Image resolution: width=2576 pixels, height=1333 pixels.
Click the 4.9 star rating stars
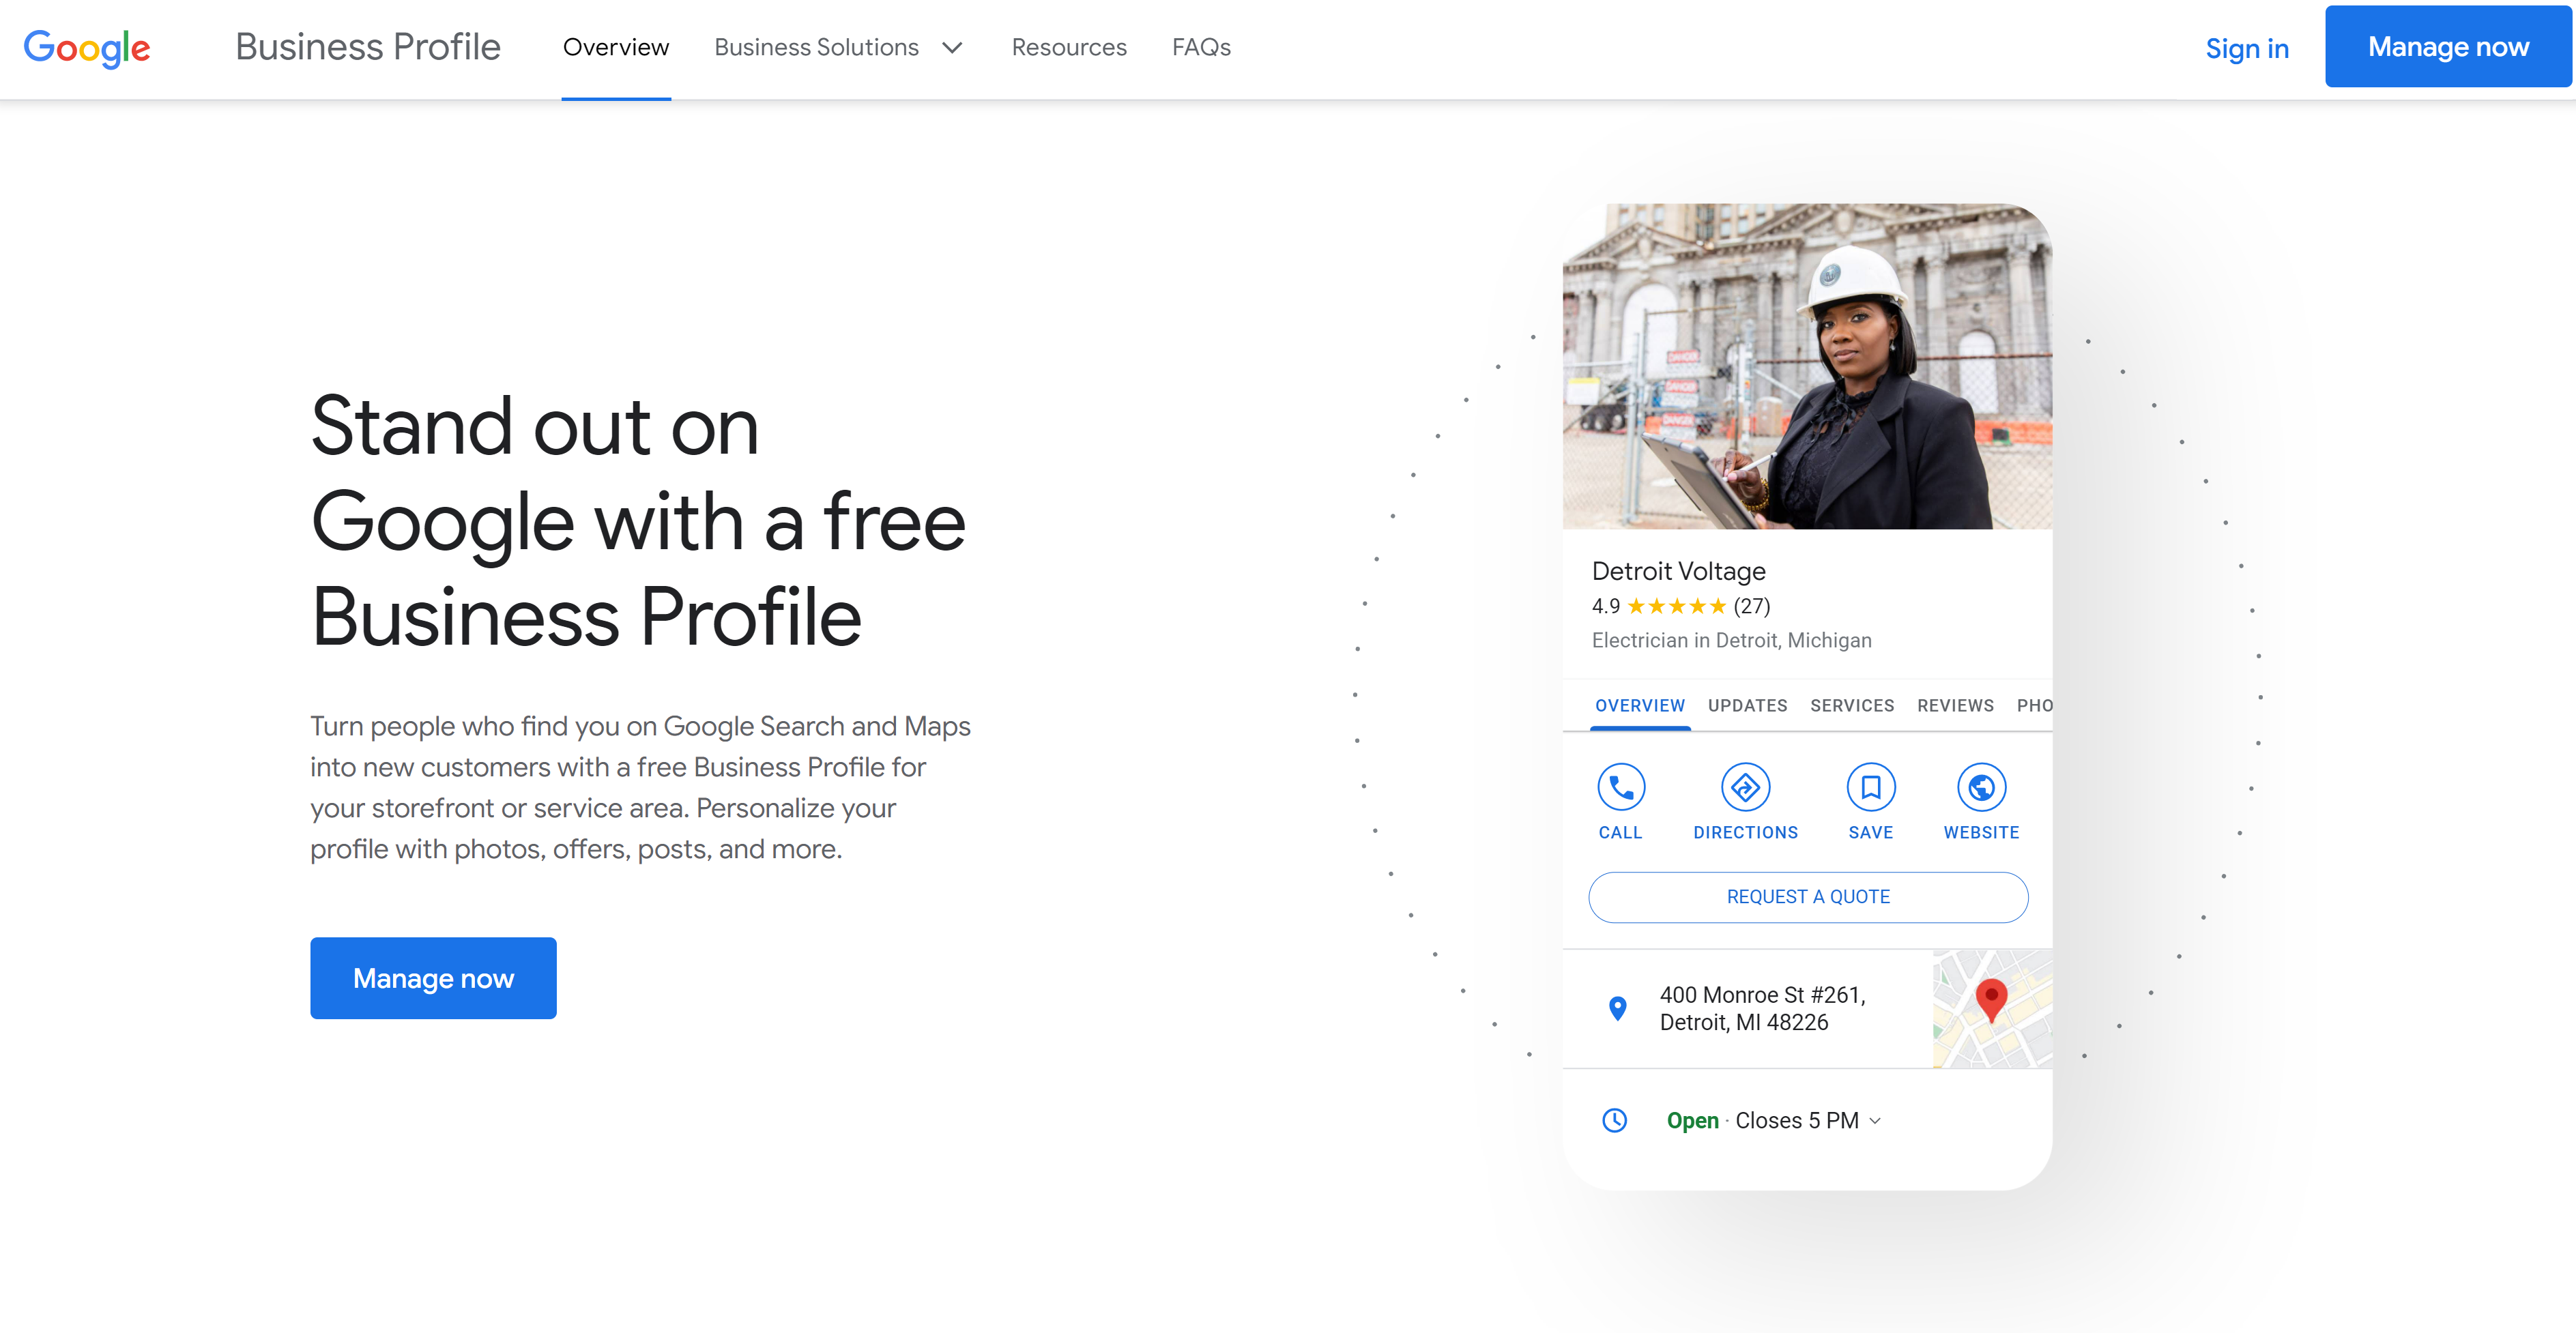click(1678, 606)
